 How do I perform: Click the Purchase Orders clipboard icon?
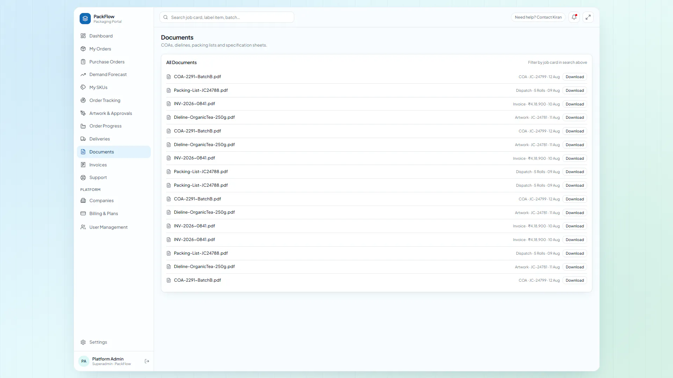coord(83,62)
